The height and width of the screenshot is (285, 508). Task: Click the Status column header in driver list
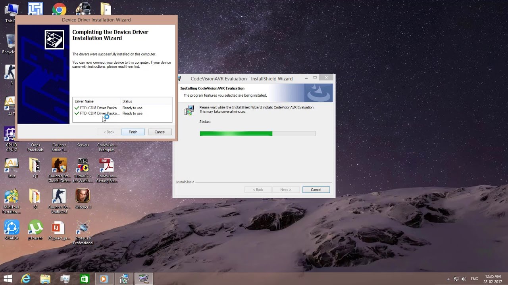tap(127, 101)
